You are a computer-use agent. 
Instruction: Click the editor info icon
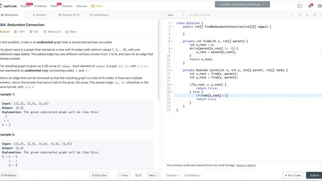(293, 15)
